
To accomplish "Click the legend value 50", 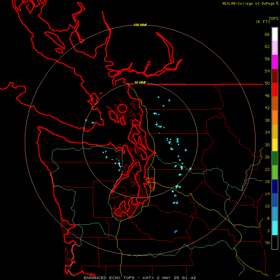I will (267, 83).
